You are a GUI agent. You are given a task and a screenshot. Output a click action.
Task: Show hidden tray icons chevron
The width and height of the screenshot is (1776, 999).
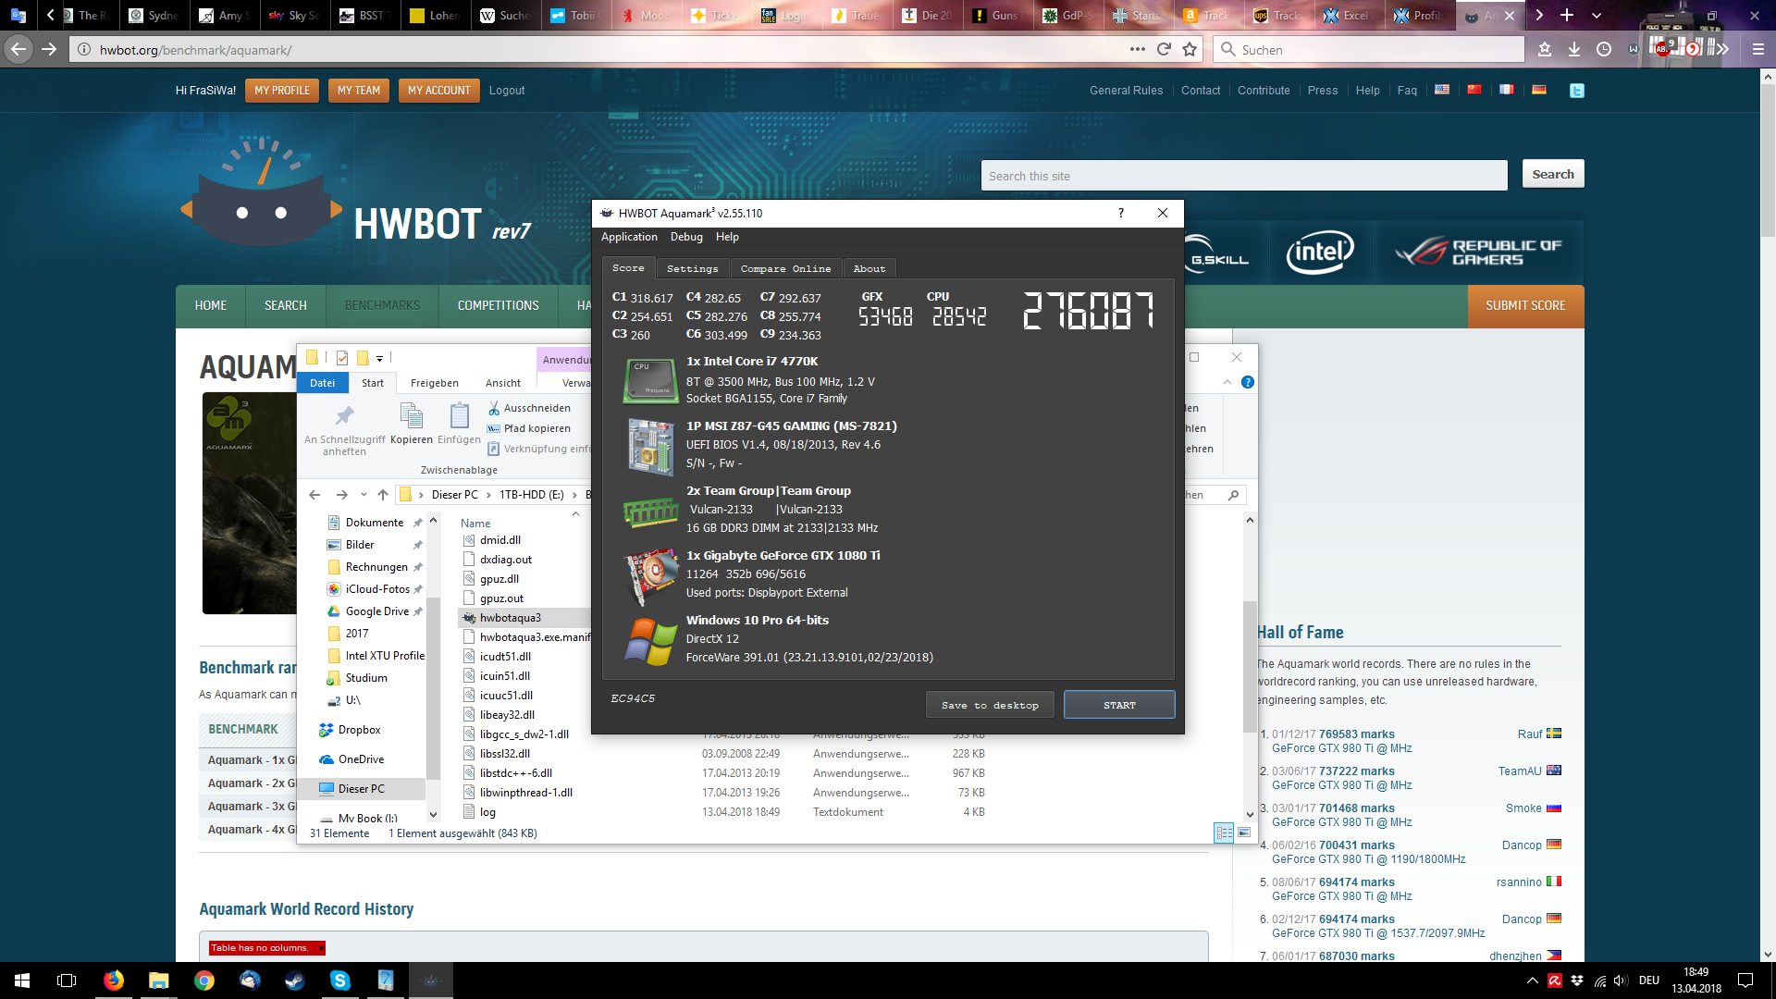1532,980
